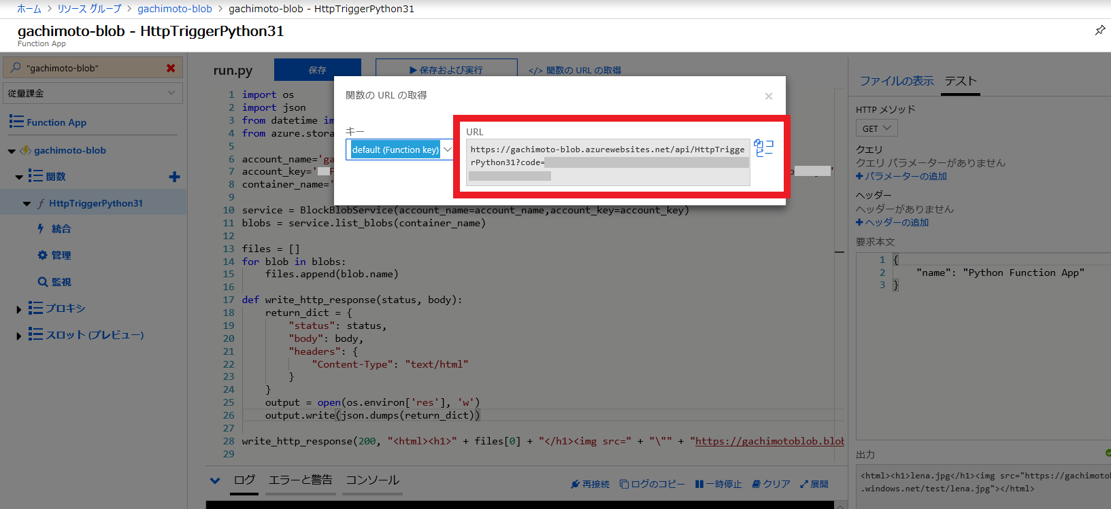This screenshot has width=1111, height=509.
Task: Click ログのコピー button
Action: pyautogui.click(x=652, y=484)
